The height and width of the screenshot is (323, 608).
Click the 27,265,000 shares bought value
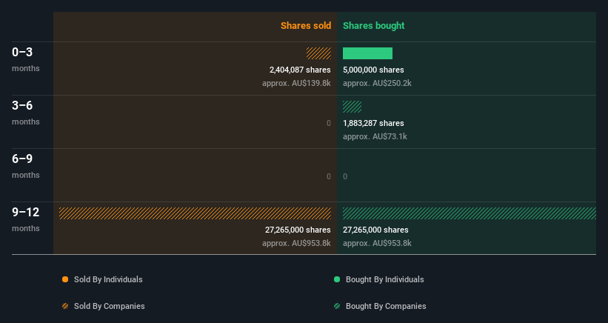[375, 230]
